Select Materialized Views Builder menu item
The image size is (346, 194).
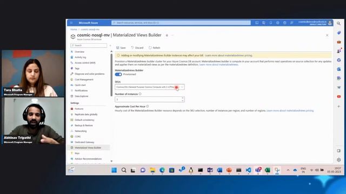pos(88,148)
